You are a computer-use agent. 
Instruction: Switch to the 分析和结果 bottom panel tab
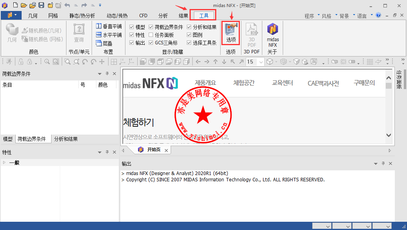[66, 139]
